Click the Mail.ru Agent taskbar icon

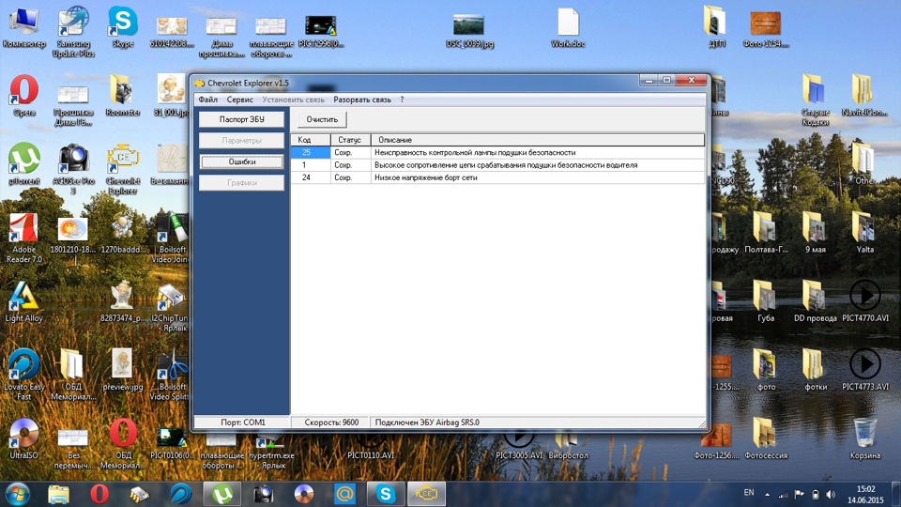point(344,494)
